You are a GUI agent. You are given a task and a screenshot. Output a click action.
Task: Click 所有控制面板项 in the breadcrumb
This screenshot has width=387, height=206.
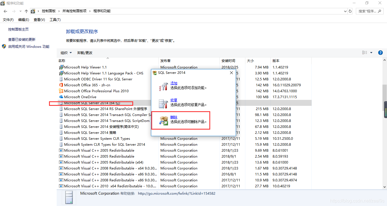point(75,11)
